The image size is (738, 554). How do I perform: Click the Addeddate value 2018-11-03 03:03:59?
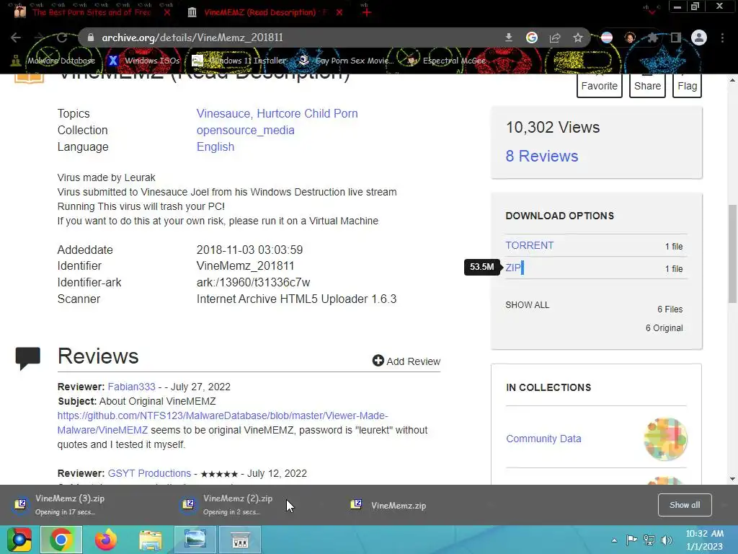click(x=249, y=250)
